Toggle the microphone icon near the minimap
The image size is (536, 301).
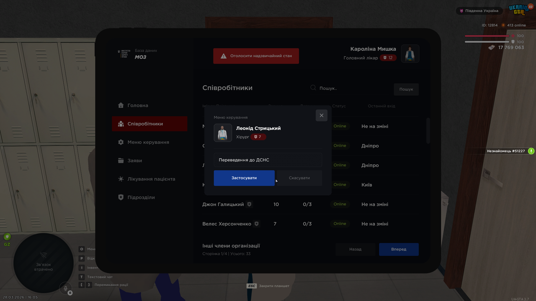coord(65,288)
